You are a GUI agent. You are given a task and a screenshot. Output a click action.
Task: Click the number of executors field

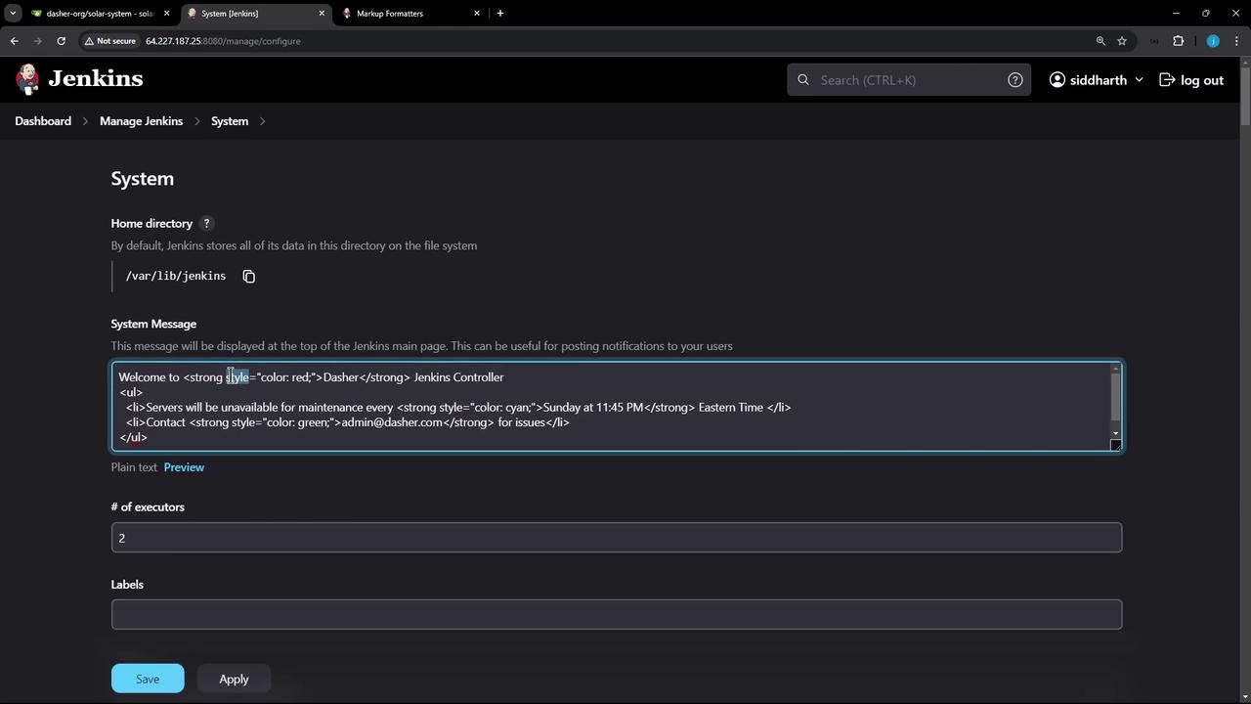pos(616,538)
